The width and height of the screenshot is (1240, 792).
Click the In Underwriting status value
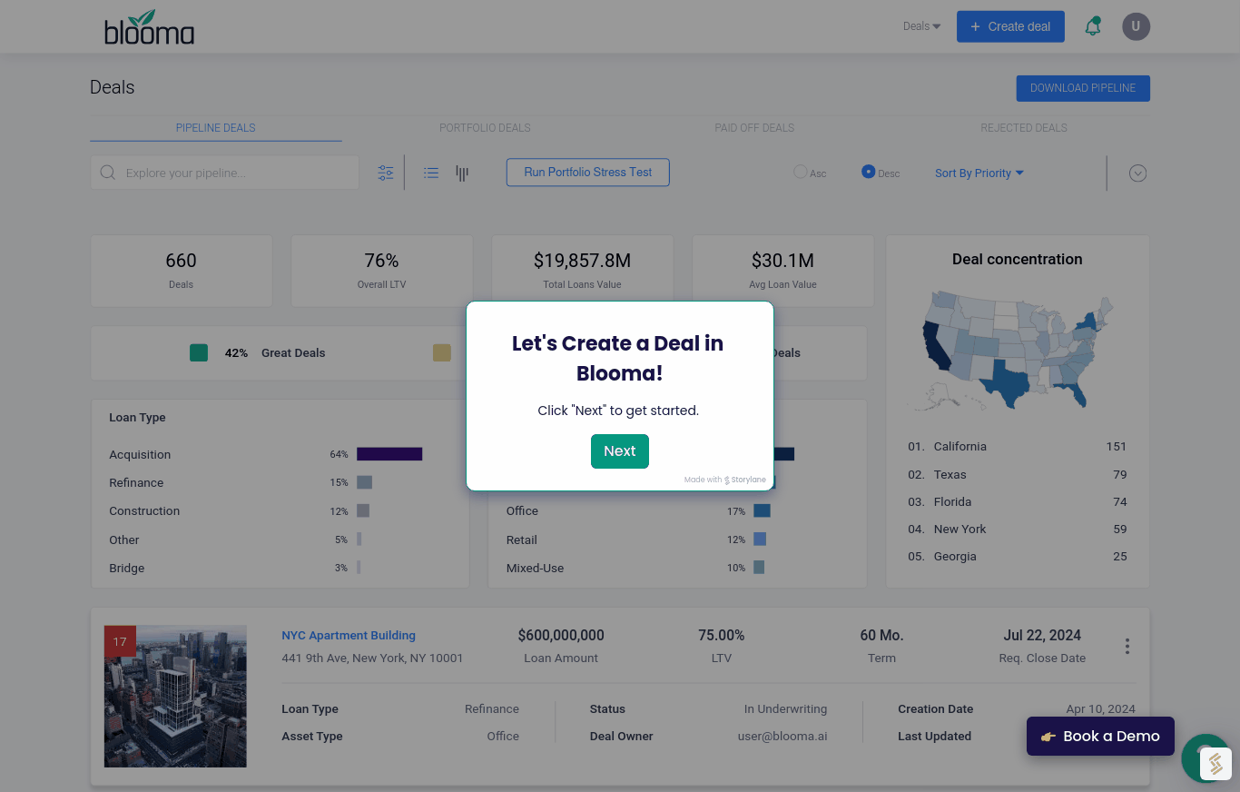pos(785,709)
